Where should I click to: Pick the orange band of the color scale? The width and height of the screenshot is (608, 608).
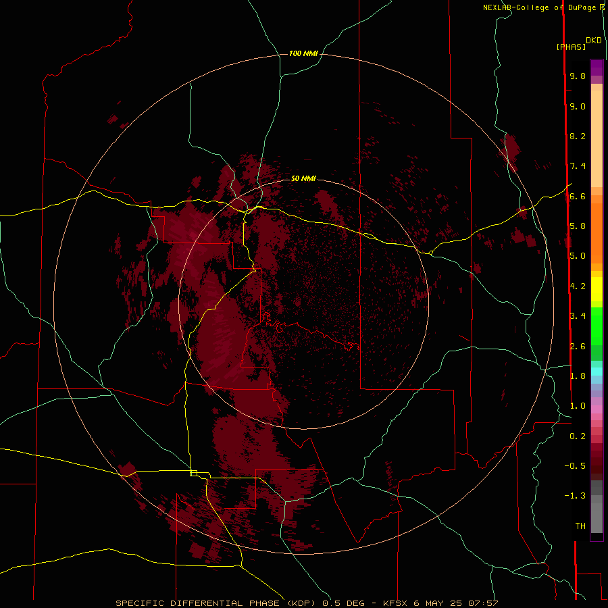click(597, 233)
